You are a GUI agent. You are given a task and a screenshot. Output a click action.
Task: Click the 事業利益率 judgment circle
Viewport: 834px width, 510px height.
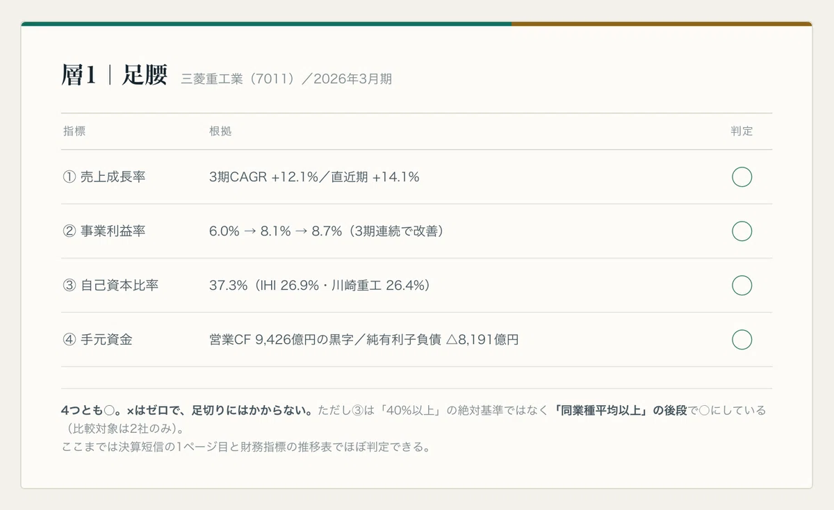(742, 231)
